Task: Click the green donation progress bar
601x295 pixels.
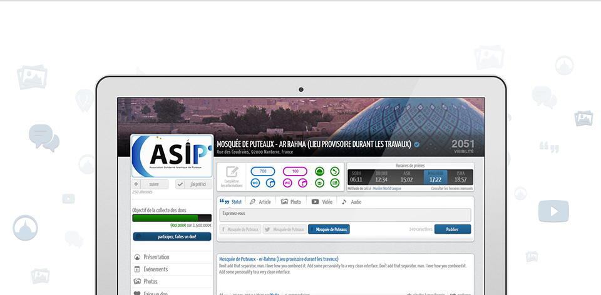Action: (166, 218)
